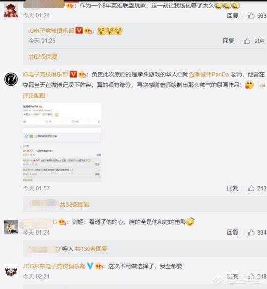The height and width of the screenshot is (289, 267).
Task: Enlarge the attached Weibo screenshot thumbnail
Action: (x=62, y=142)
